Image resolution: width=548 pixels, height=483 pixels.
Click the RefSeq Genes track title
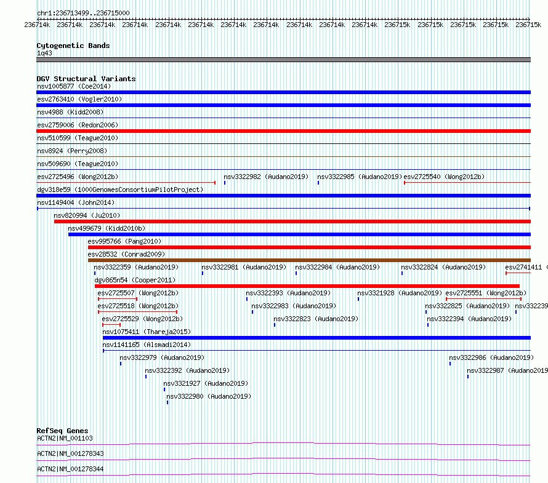[x=62, y=431]
